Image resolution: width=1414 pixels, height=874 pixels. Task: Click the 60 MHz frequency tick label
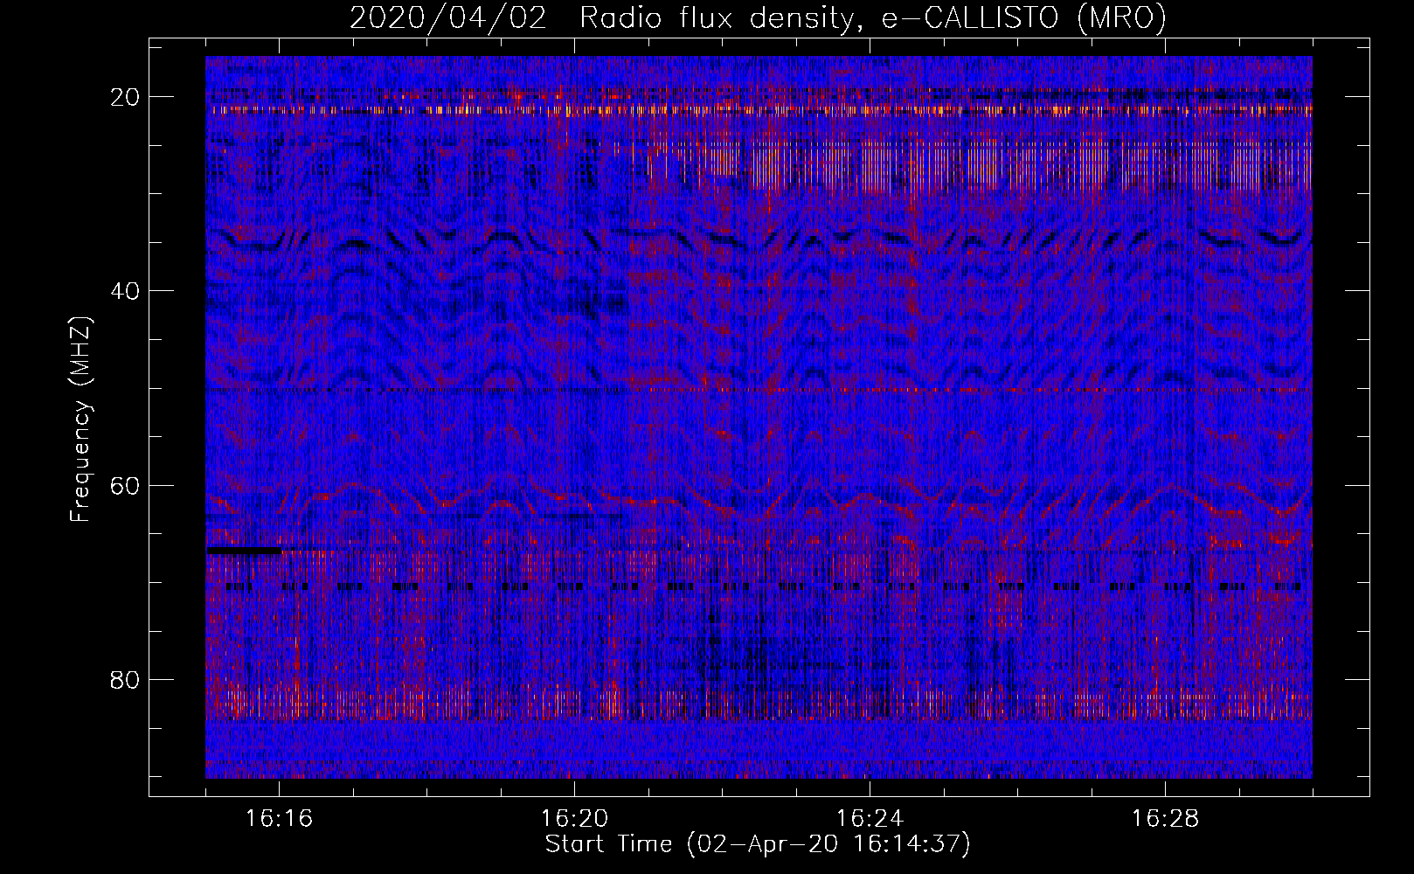pyautogui.click(x=126, y=485)
